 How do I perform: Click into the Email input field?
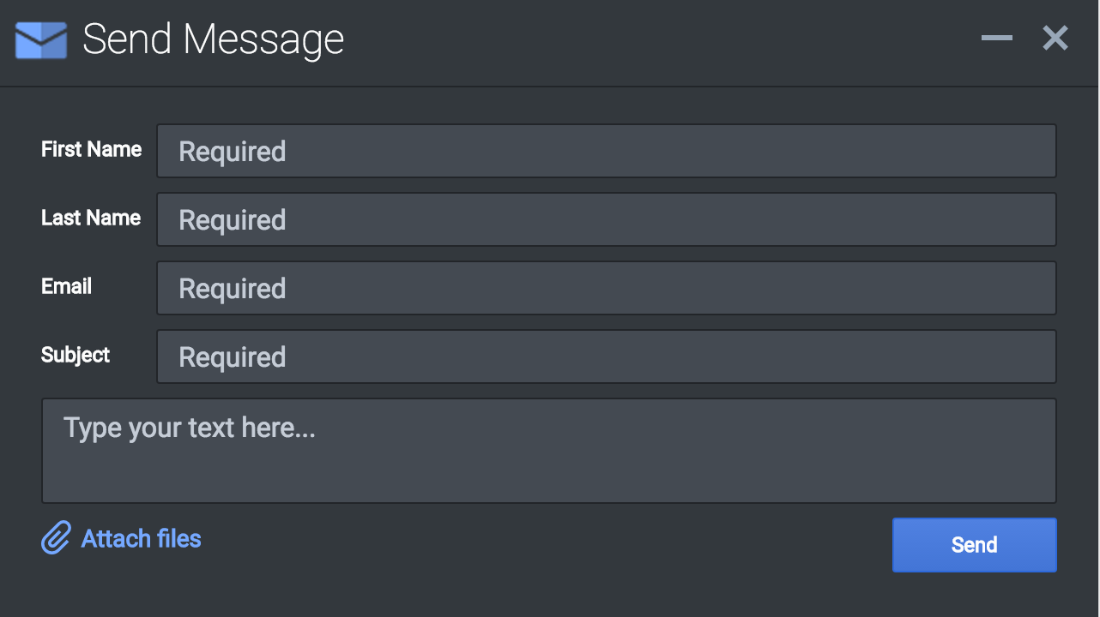point(606,288)
